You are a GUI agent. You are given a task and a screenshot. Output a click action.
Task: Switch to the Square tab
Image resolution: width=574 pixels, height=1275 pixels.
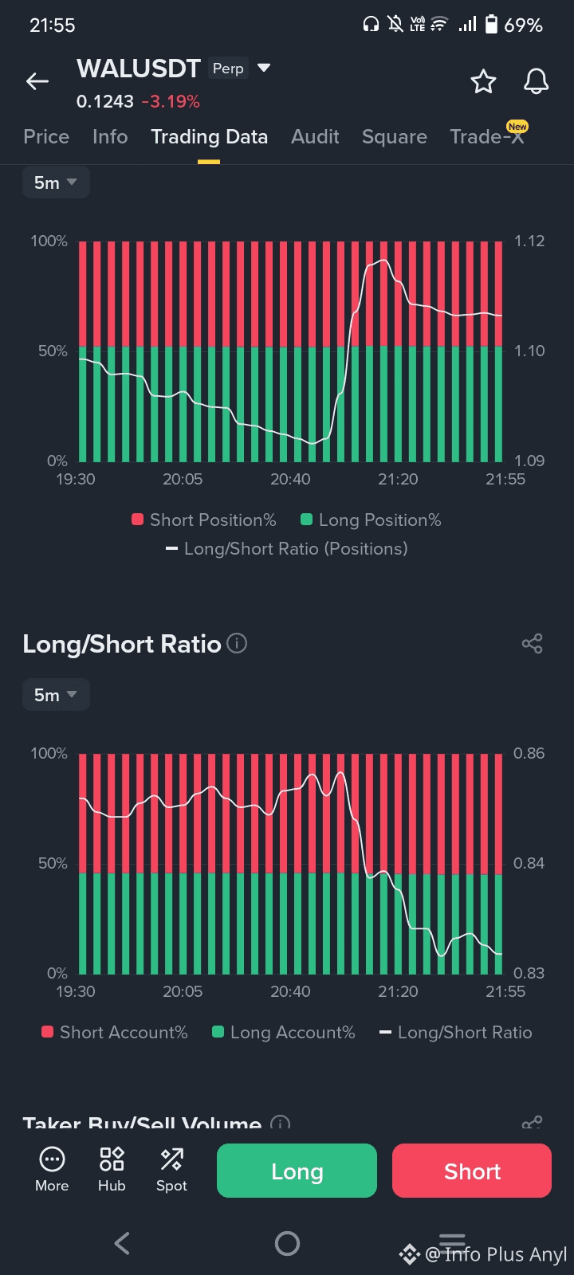[394, 137]
